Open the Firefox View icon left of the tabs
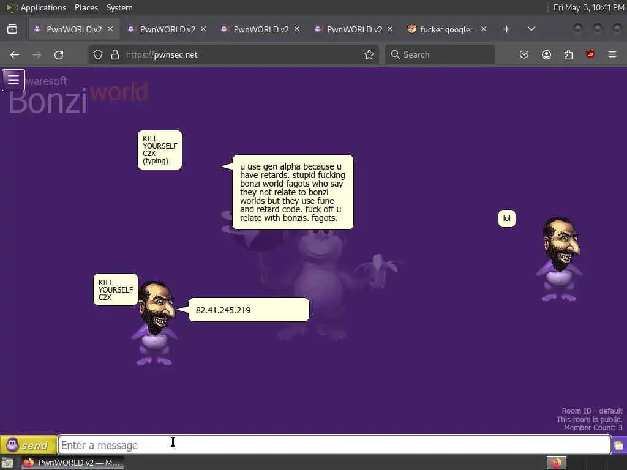627x470 pixels. click(x=12, y=29)
